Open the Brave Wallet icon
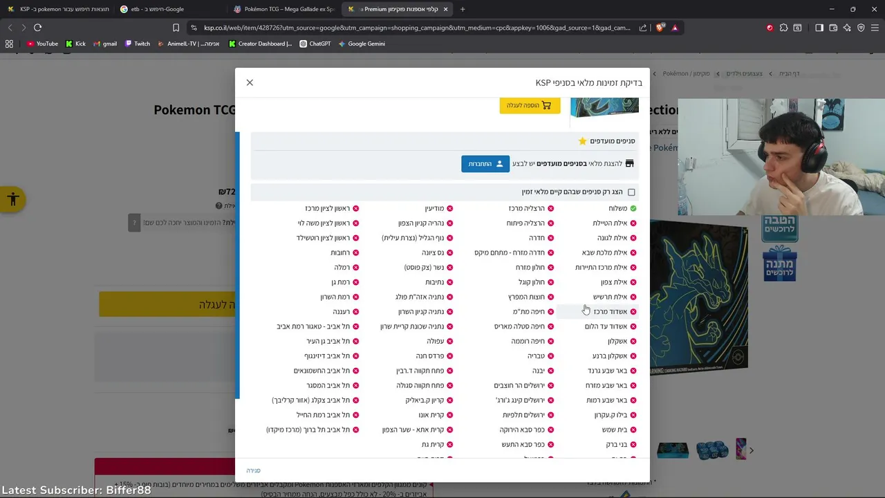This screenshot has height=498, width=885. pyautogui.click(x=833, y=28)
